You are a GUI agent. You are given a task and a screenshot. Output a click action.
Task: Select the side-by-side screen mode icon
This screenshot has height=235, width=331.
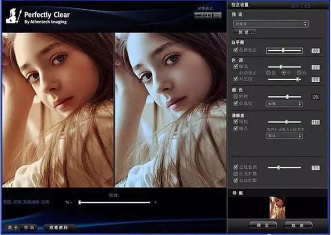[207, 15]
